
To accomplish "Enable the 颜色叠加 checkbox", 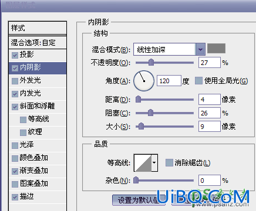I will [15, 158].
